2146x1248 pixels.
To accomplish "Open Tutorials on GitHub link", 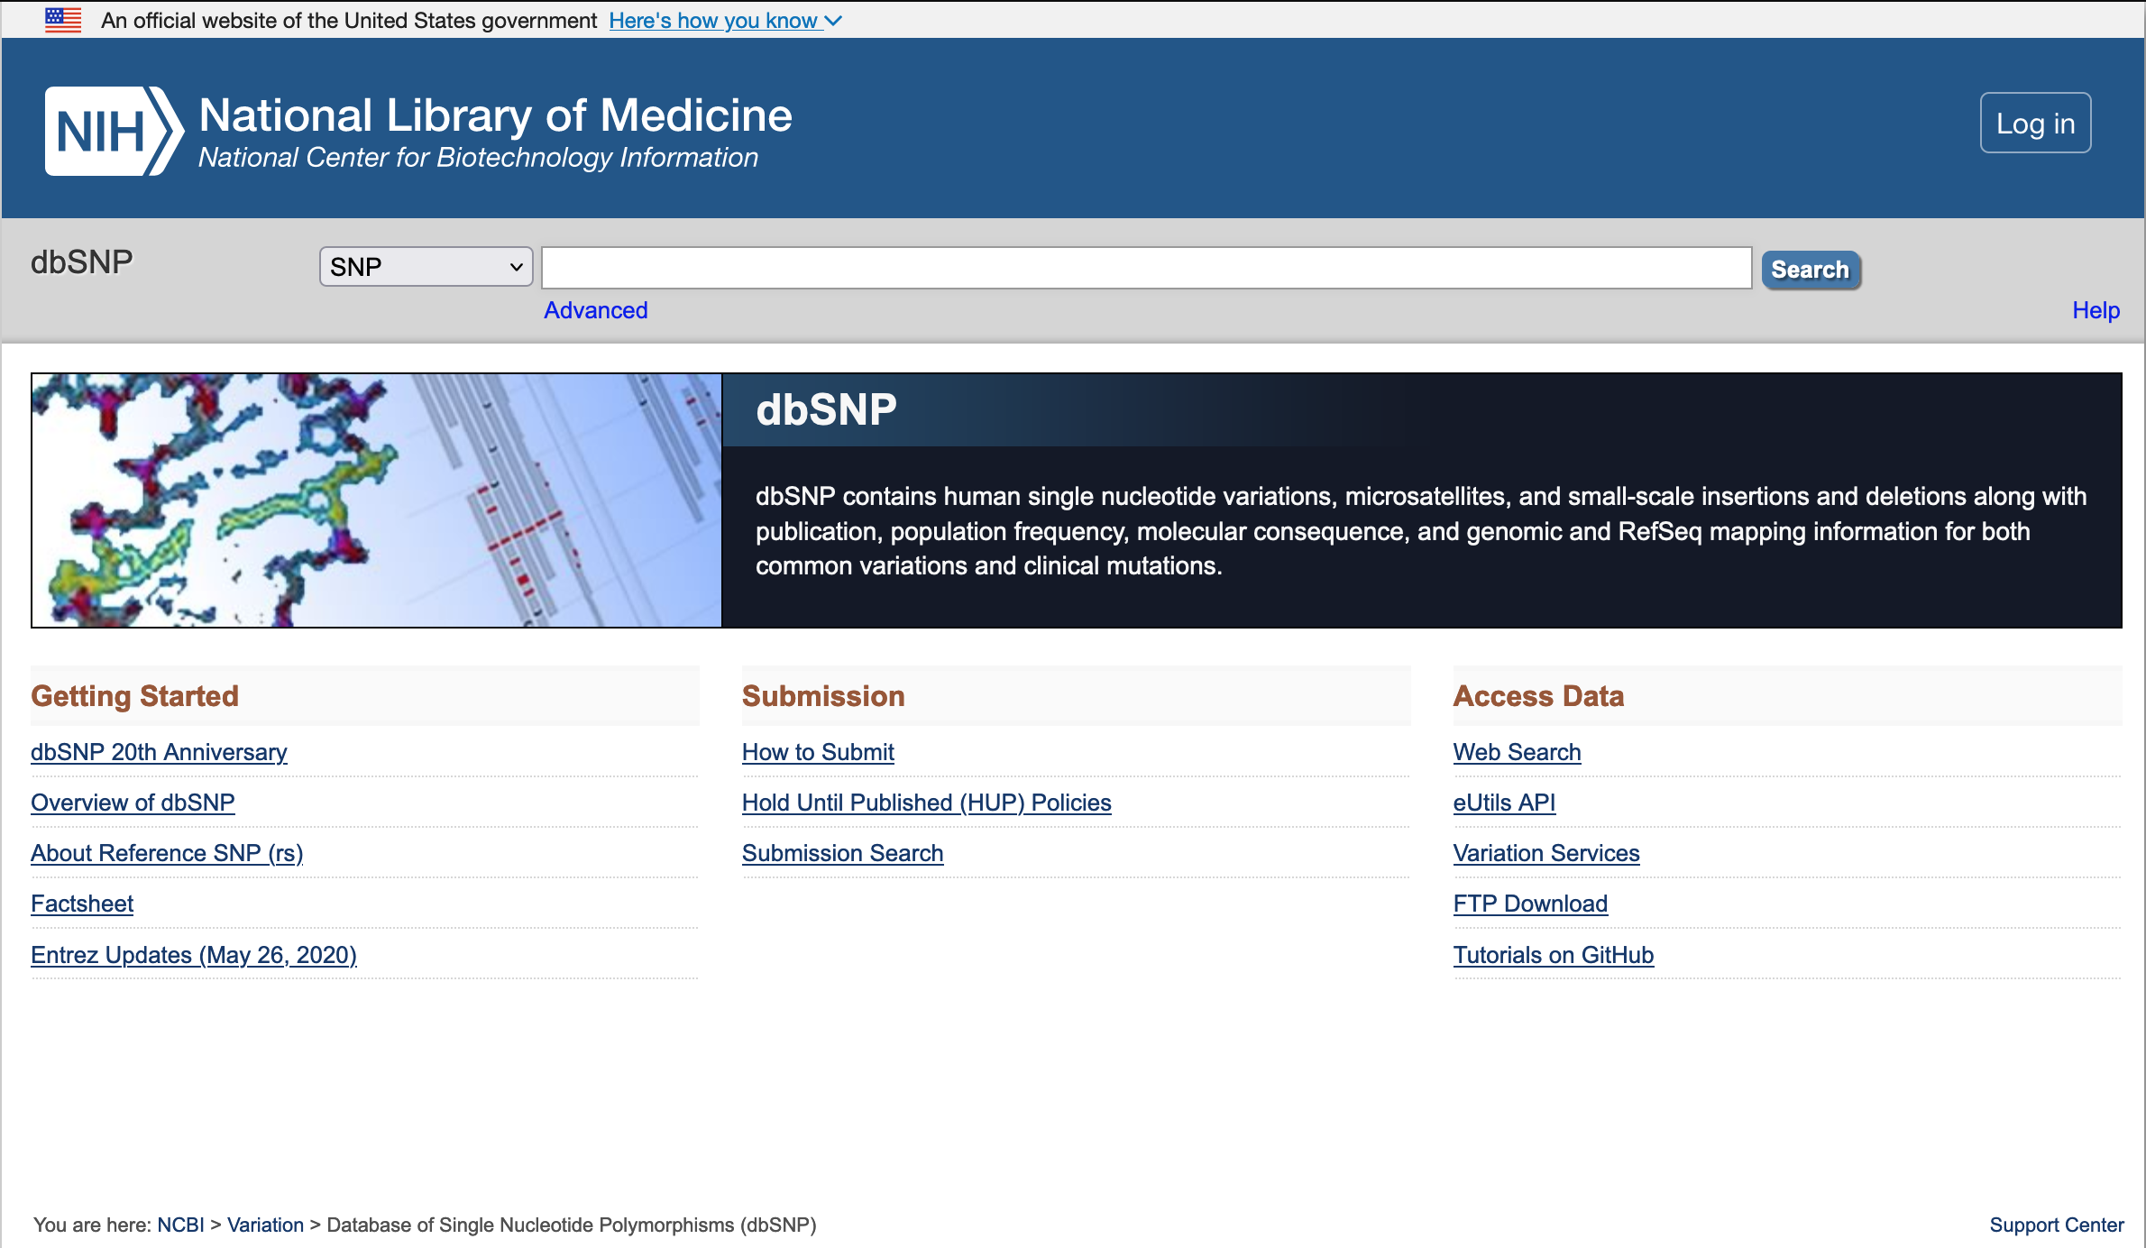I will pos(1553,955).
